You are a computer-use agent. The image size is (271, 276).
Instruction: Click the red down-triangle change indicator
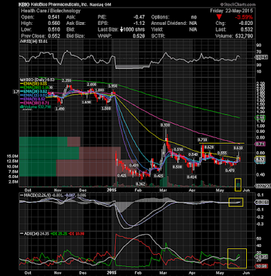point(219,17)
